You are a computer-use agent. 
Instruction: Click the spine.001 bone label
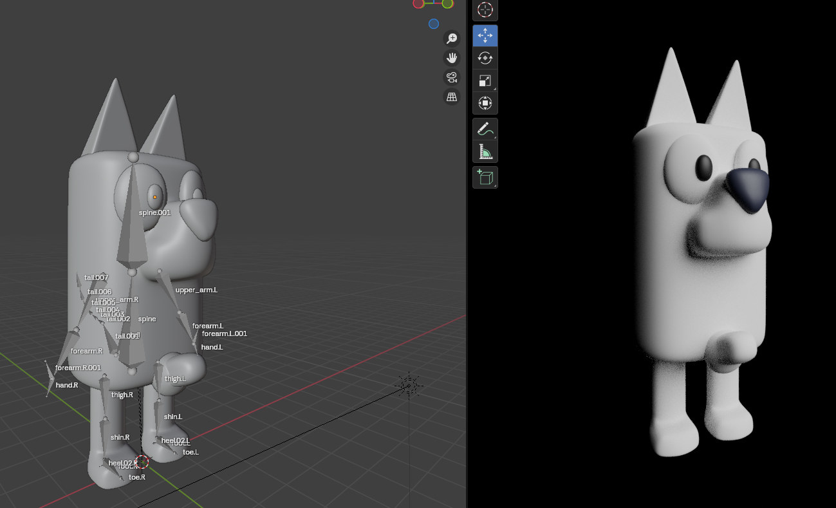pyautogui.click(x=155, y=212)
